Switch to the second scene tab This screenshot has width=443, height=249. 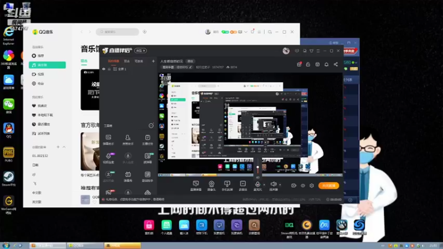click(x=127, y=61)
